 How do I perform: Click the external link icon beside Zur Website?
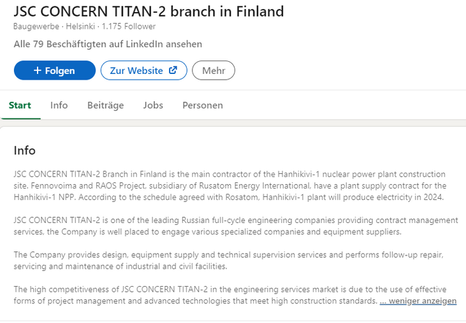(x=173, y=71)
